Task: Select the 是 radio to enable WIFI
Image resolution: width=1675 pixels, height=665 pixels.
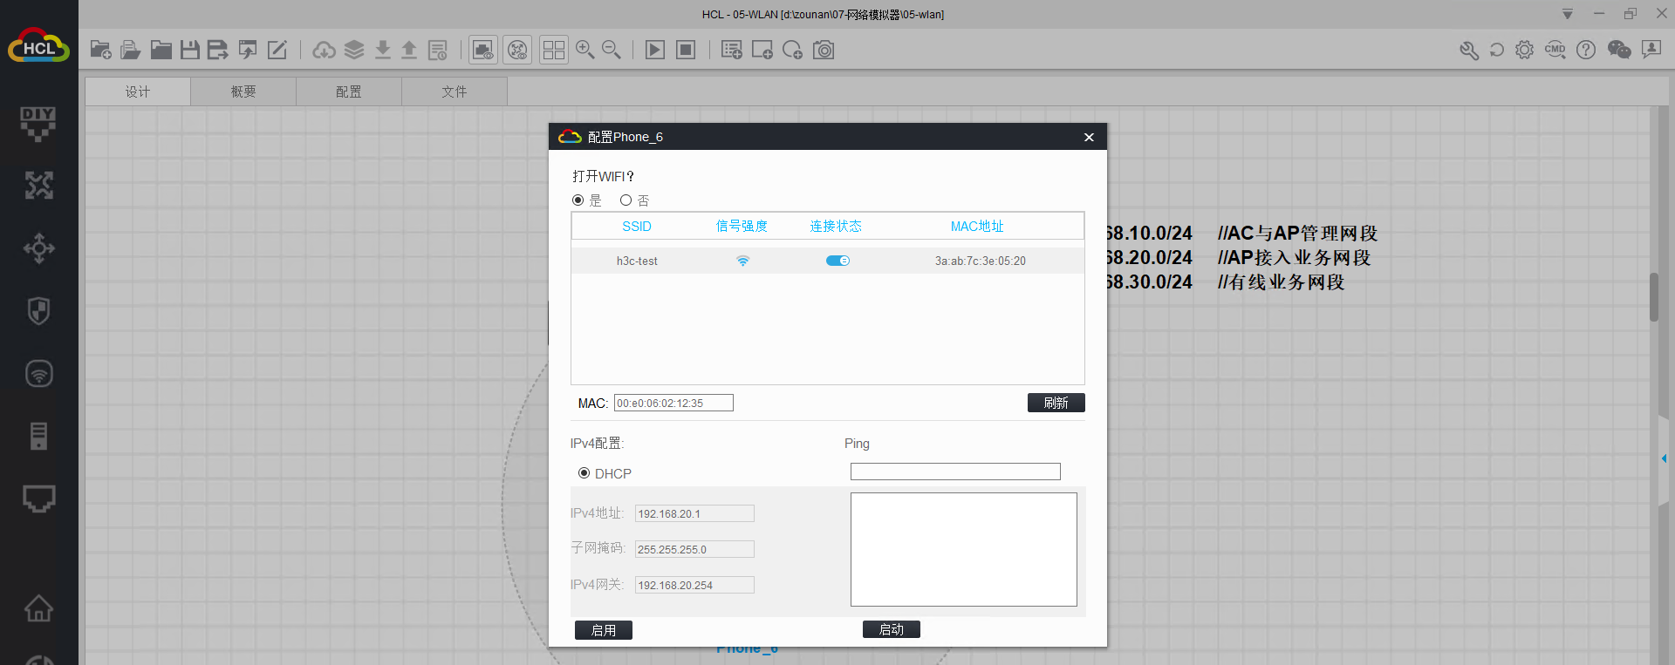Action: pos(578,200)
